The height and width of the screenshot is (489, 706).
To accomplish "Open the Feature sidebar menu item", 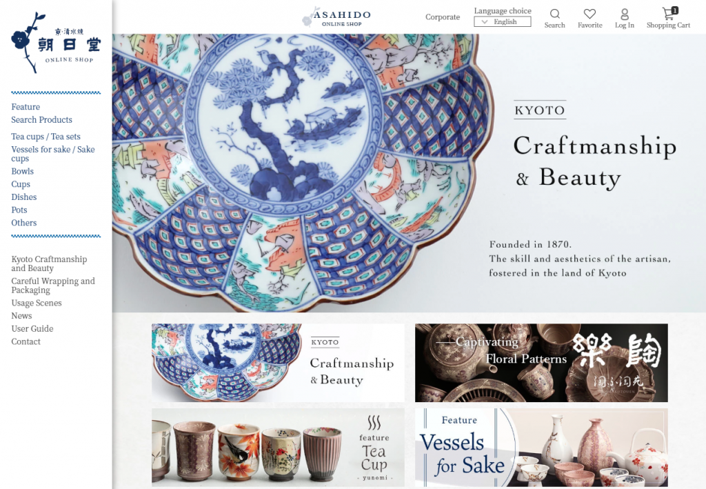I will click(x=26, y=107).
